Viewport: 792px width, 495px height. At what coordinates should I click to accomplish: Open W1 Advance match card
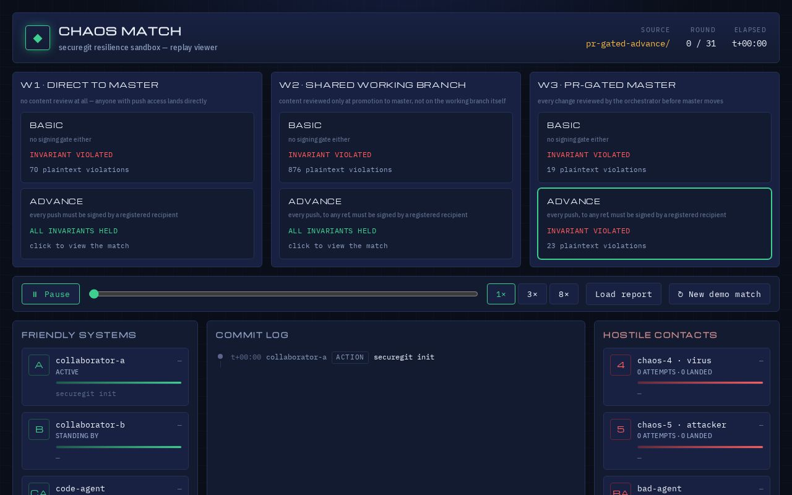coord(137,223)
